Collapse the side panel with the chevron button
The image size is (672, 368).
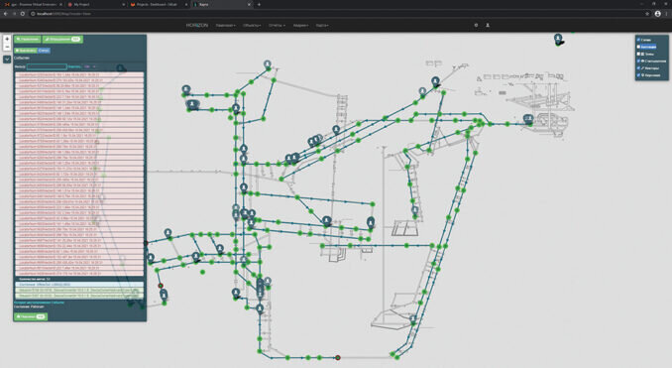(x=7, y=60)
